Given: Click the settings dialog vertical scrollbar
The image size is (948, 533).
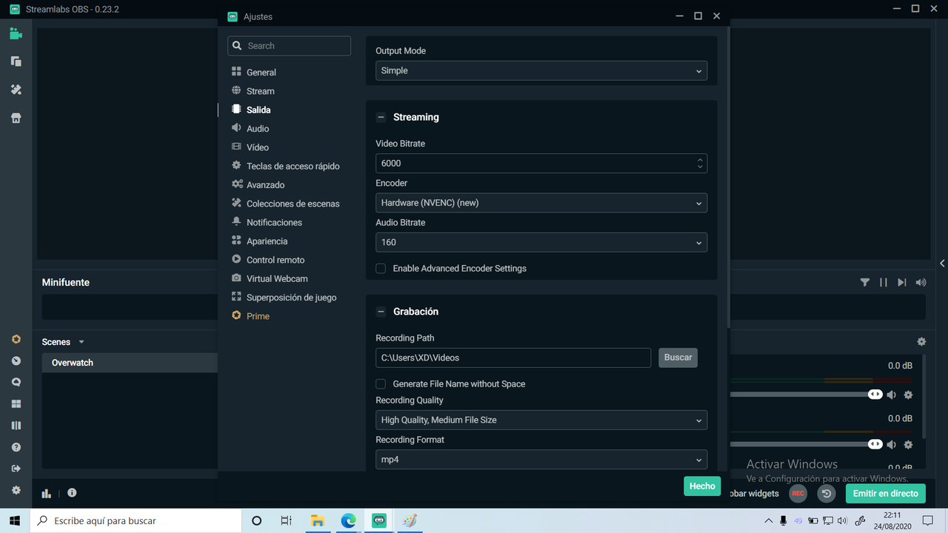Looking at the screenshot, I should click(729, 178).
